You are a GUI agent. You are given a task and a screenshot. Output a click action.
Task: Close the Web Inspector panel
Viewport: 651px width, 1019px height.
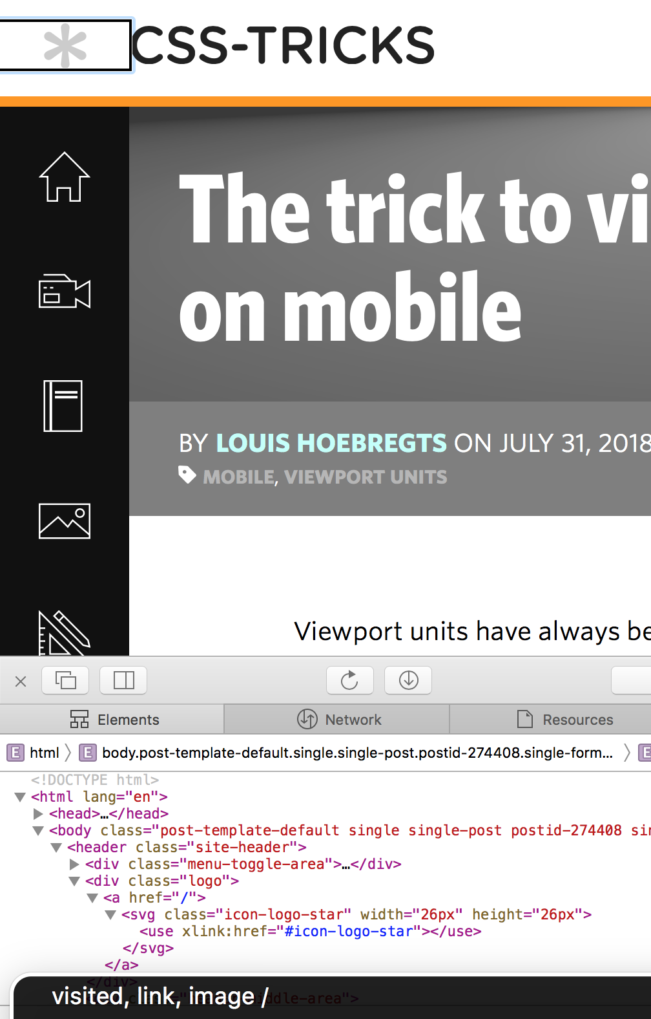[21, 681]
